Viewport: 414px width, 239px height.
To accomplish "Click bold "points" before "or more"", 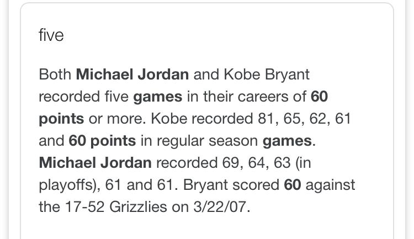I will 61,119.
